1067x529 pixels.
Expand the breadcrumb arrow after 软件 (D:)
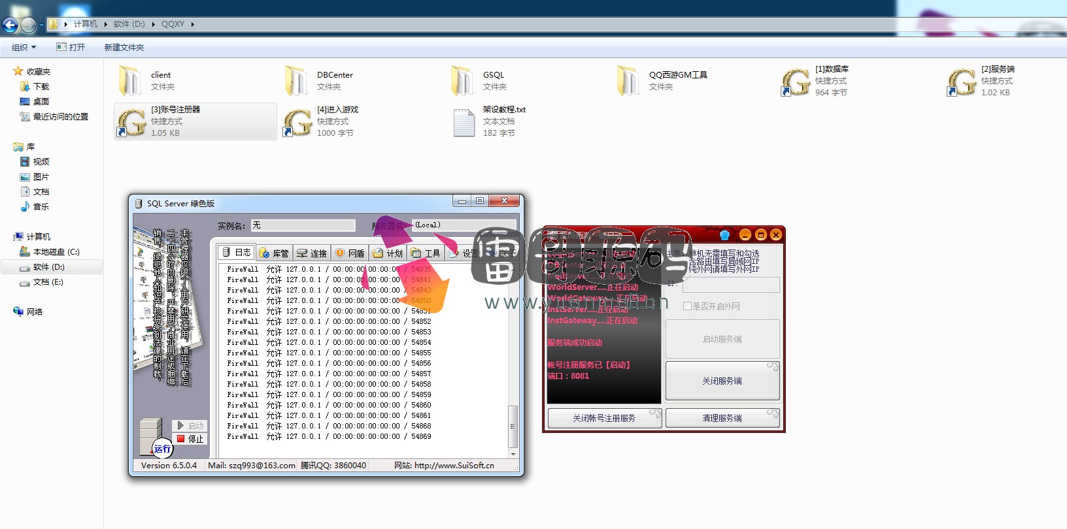pos(154,24)
